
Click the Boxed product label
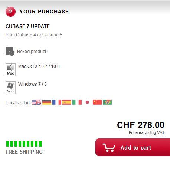(32, 52)
